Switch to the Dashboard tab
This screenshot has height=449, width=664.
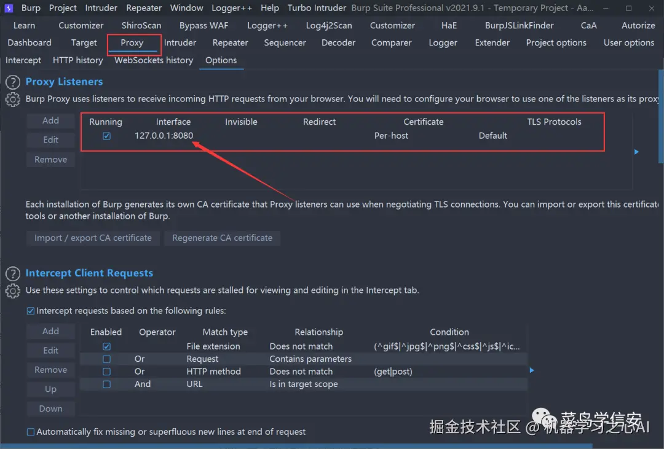(x=30, y=43)
